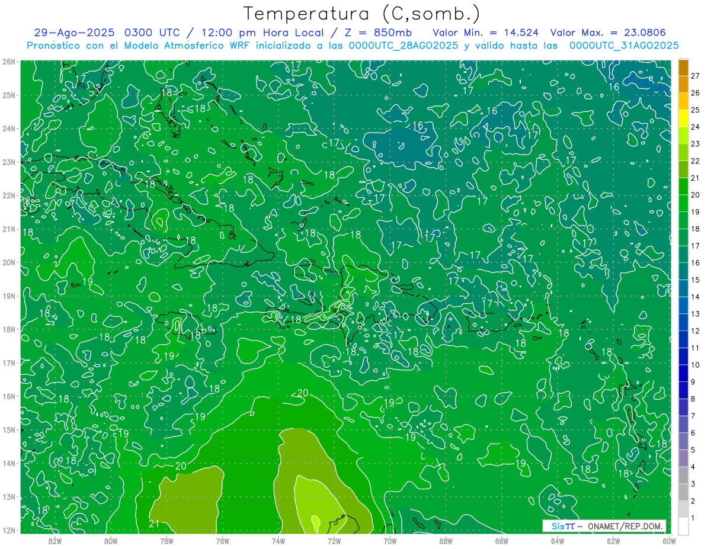Click the title "Temperatura (C,somb.)"

point(361,14)
